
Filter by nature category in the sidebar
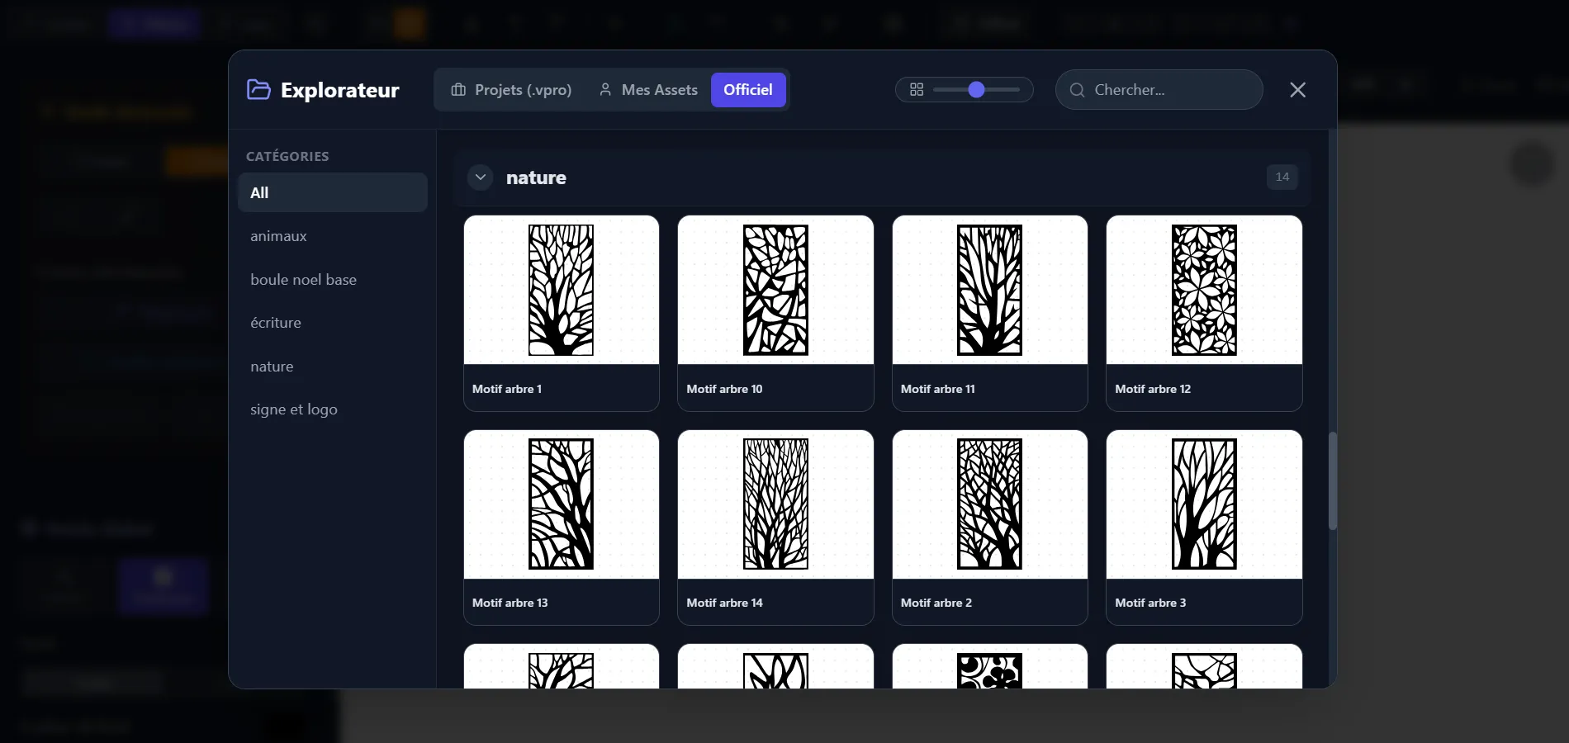(272, 367)
